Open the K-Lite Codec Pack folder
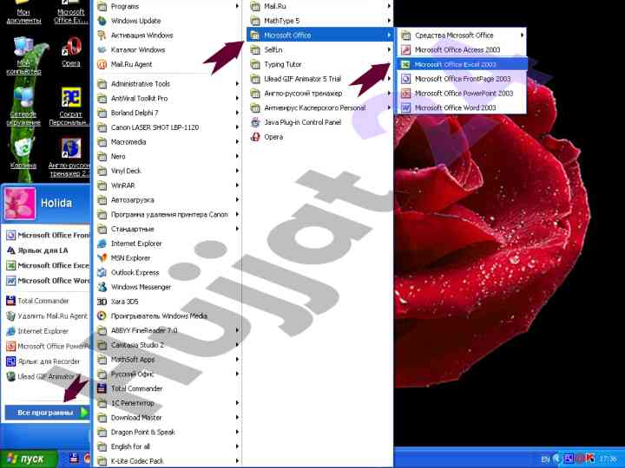625x468 pixels. pyautogui.click(x=168, y=461)
